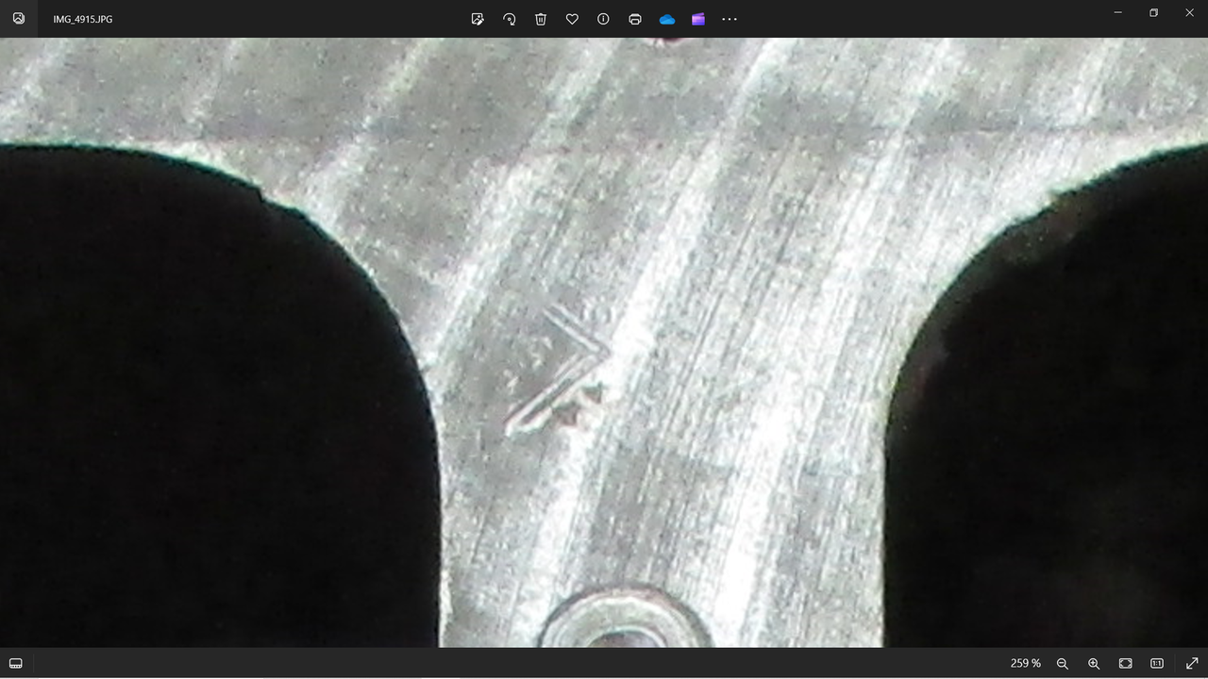1208x679 pixels.
Task: Show file info panel
Action: pyautogui.click(x=603, y=19)
